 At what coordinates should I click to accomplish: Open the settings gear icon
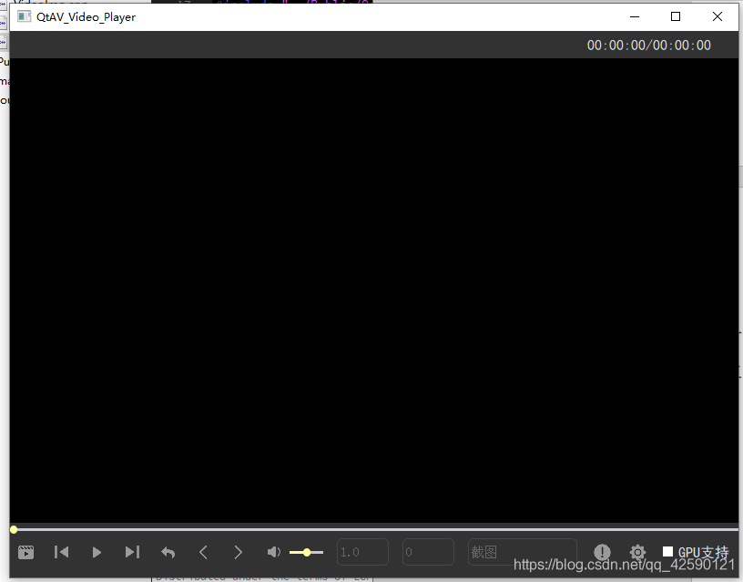coord(637,552)
